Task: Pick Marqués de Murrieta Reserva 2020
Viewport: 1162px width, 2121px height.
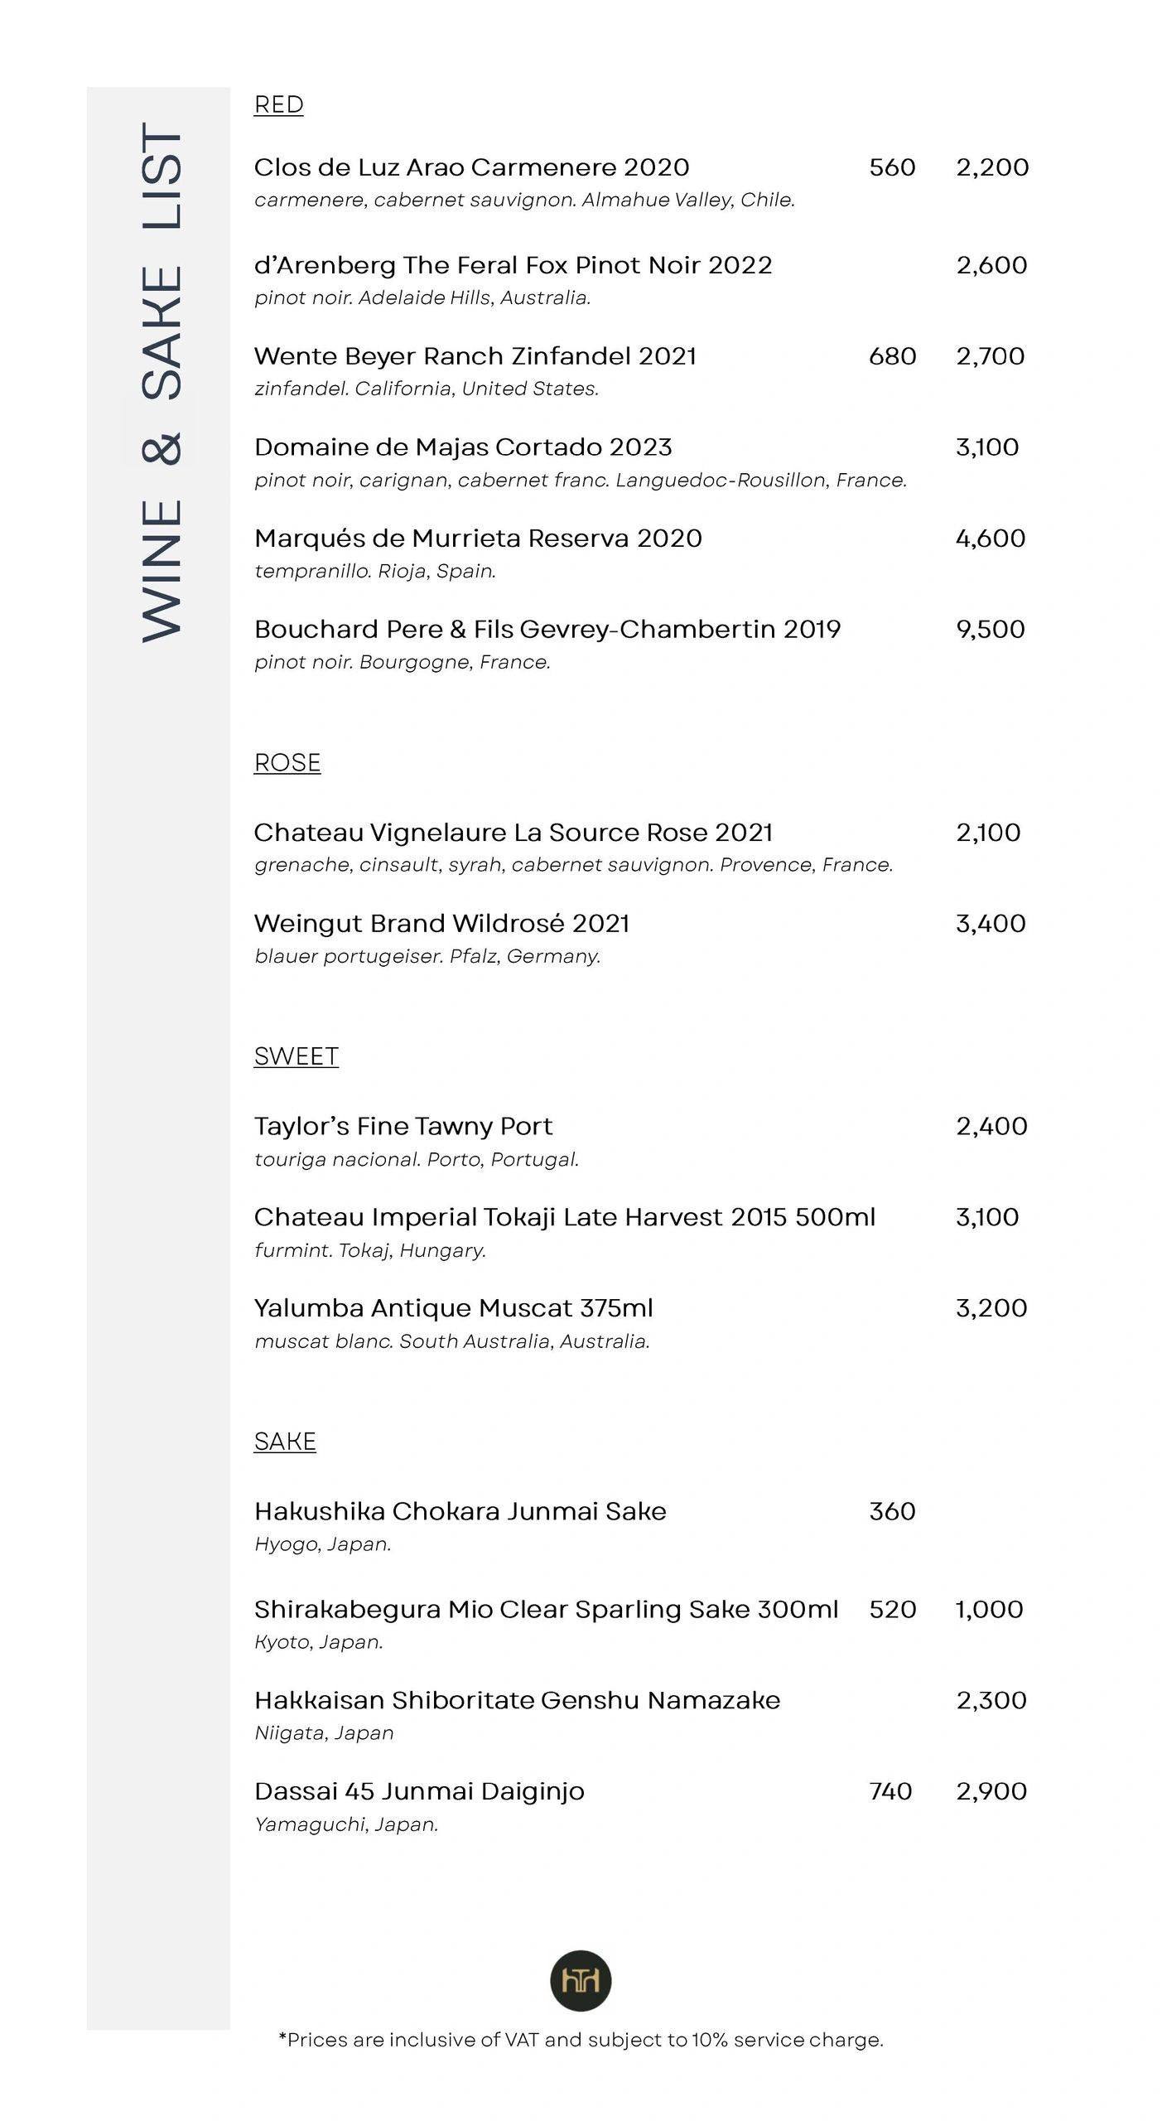Action: pos(478,539)
